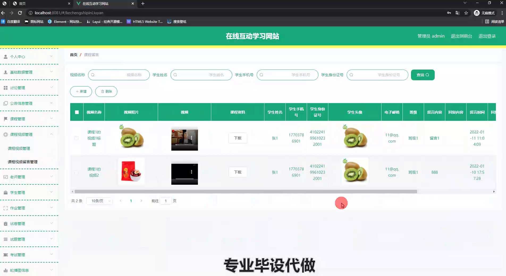The image size is (506, 276).
Task: Open more options on first row video
Action: coord(191,138)
